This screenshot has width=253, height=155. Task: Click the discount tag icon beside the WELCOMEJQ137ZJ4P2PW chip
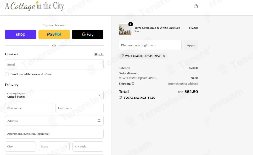tap(122, 56)
